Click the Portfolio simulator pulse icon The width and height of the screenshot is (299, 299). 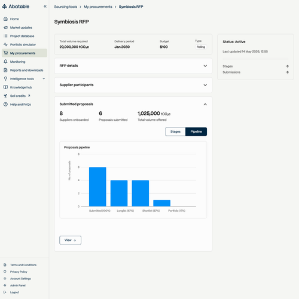(x=5, y=44)
